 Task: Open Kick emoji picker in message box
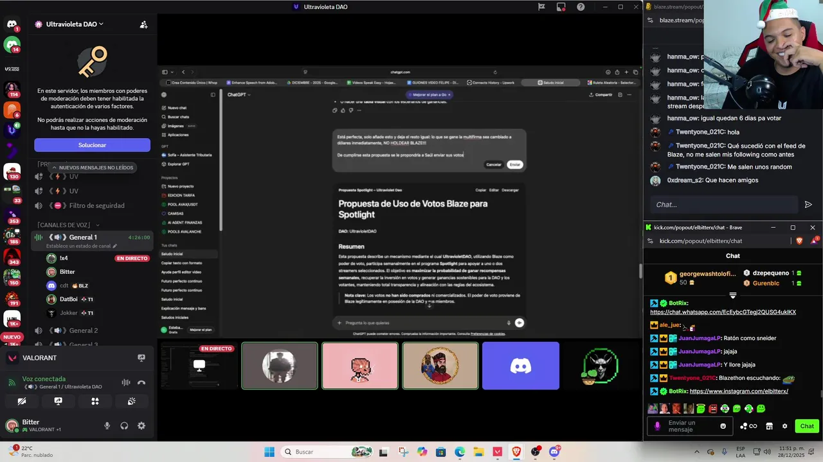pyautogui.click(x=723, y=426)
